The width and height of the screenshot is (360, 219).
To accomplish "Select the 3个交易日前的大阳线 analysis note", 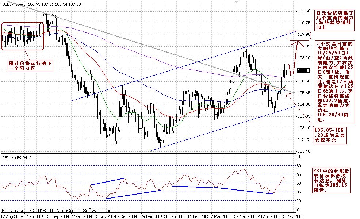I will (x=336, y=81).
